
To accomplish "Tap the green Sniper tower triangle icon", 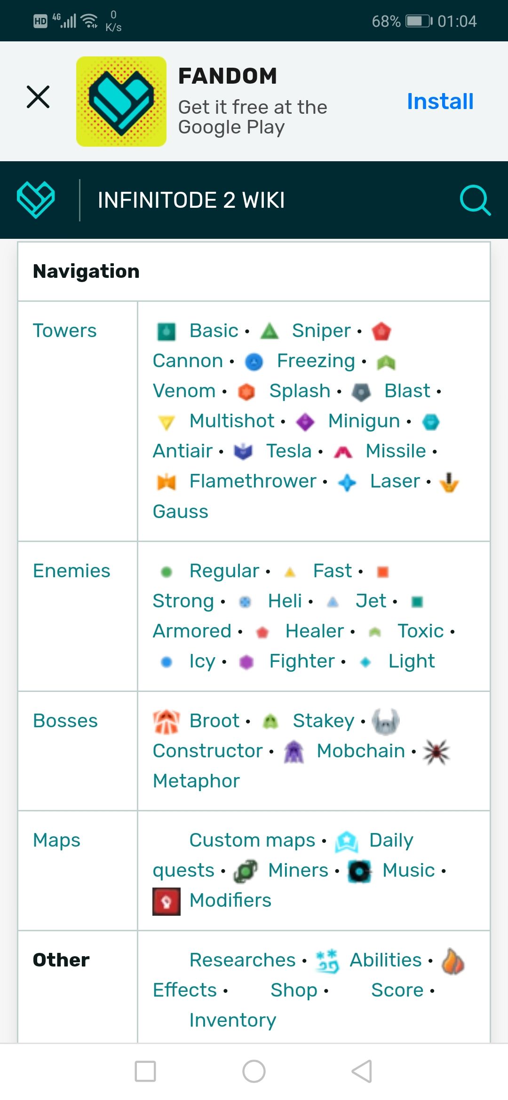I will click(x=270, y=331).
